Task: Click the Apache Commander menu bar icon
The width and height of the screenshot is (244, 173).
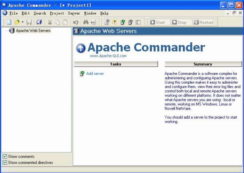Action: tap(5, 13)
